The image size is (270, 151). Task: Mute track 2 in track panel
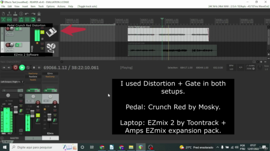coord(42,44)
